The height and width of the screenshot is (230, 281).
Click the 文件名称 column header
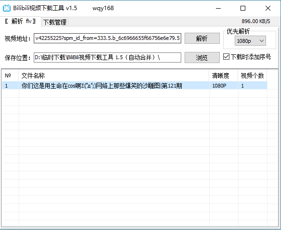click(x=114, y=76)
